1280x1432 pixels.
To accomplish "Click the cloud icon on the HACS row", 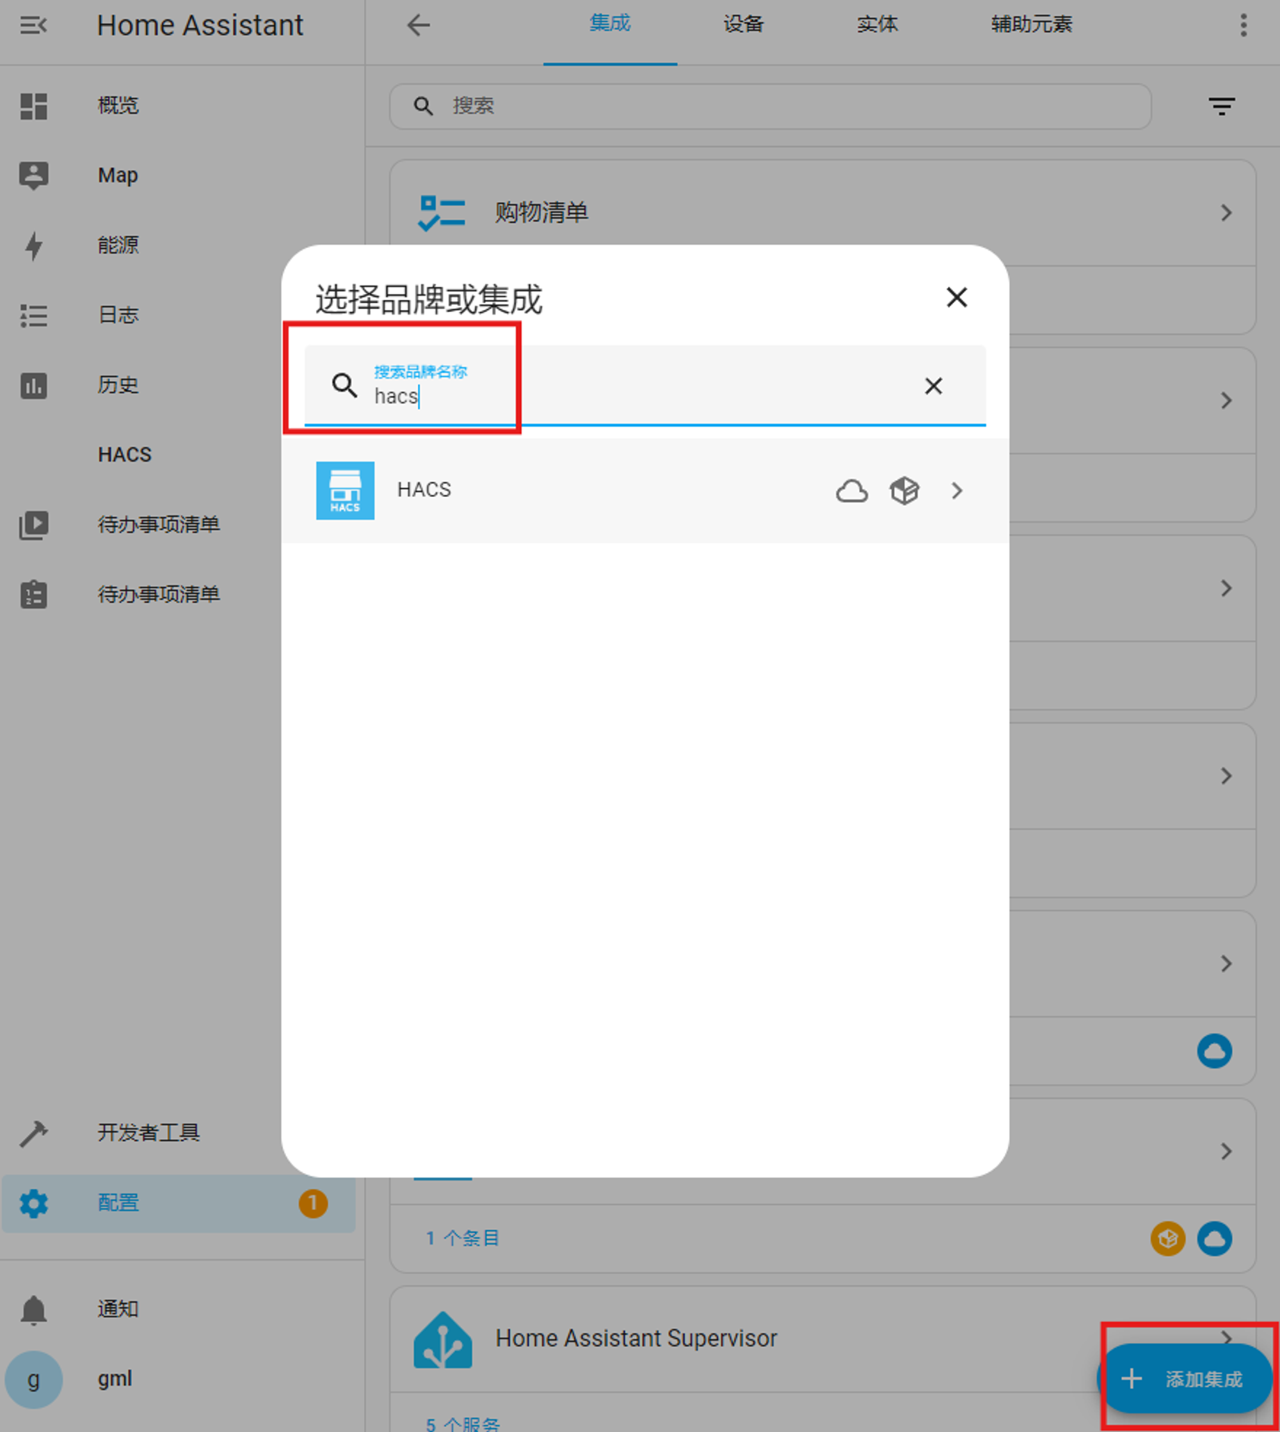I will [x=852, y=491].
